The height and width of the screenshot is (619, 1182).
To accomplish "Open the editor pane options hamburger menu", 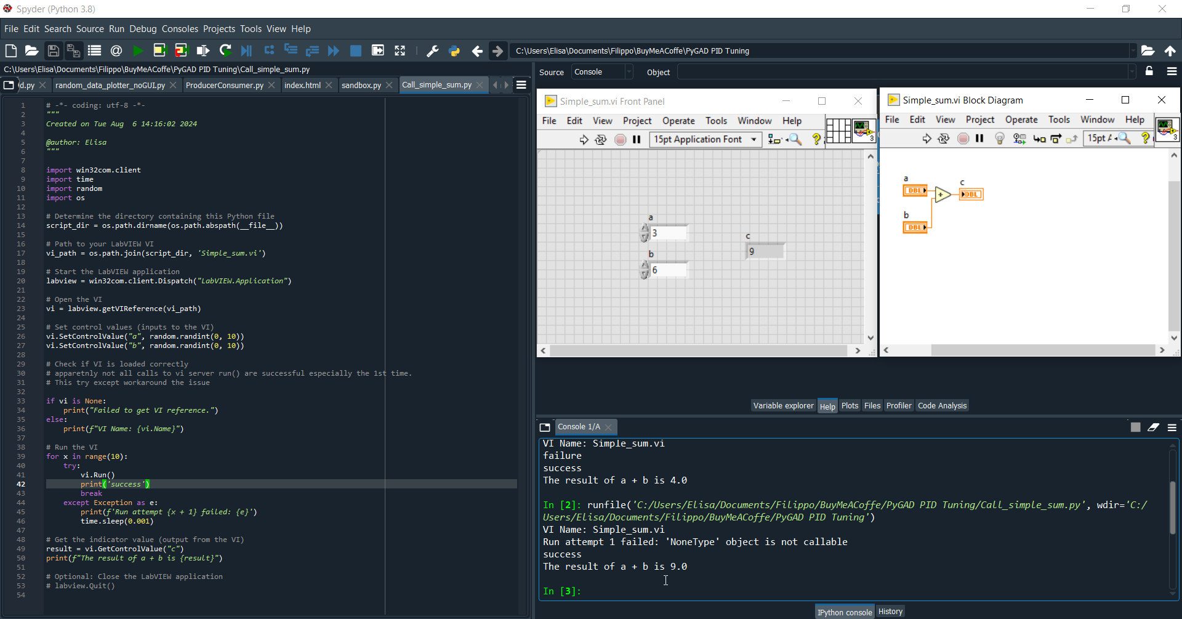I will pyautogui.click(x=521, y=85).
